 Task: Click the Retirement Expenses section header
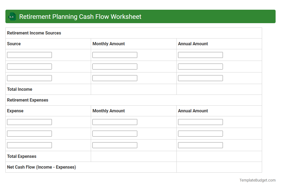28,100
